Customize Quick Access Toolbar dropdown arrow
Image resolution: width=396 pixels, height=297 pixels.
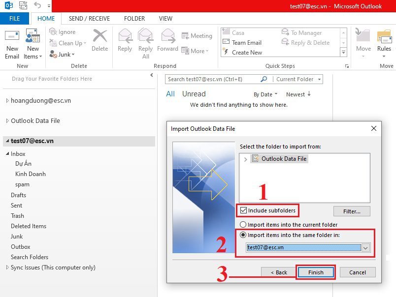[x=49, y=5]
